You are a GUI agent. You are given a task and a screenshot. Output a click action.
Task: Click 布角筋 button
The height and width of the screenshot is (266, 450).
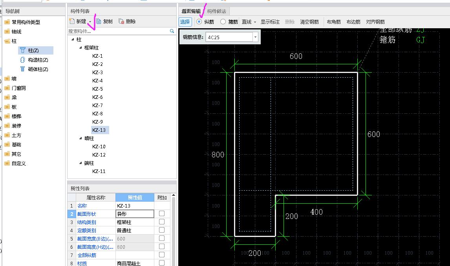[334, 22]
